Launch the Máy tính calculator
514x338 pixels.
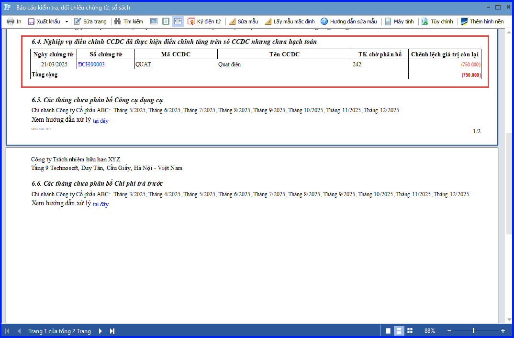coord(399,21)
